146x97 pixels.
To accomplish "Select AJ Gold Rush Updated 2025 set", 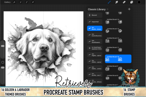I will 95,48.
